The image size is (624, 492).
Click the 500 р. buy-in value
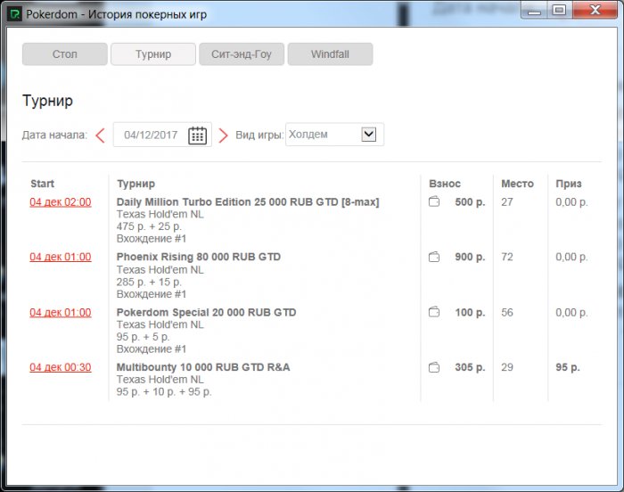click(470, 202)
